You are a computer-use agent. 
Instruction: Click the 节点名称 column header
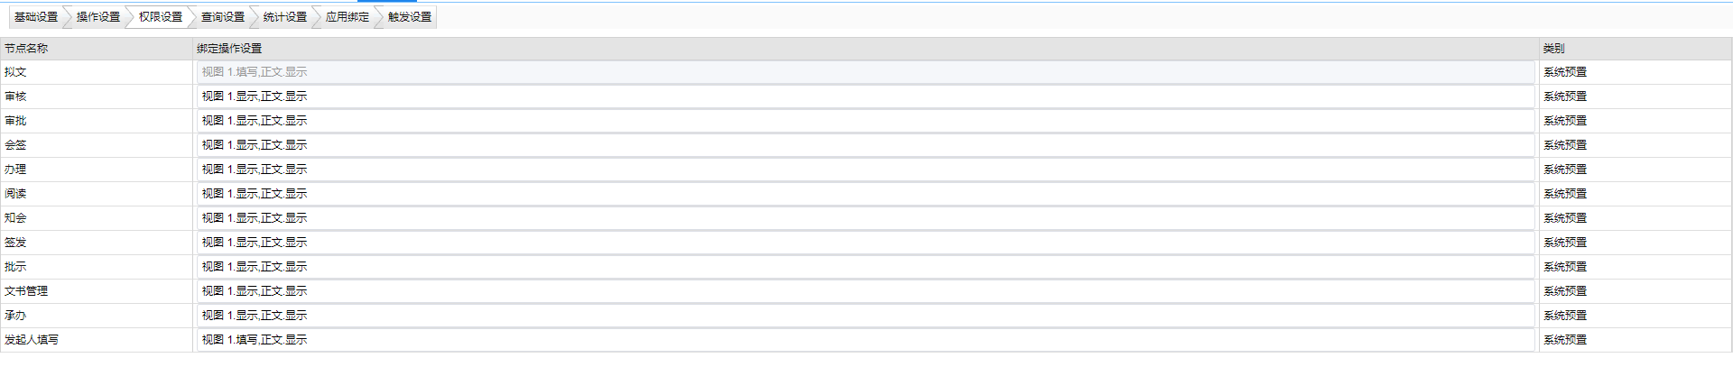pos(26,49)
